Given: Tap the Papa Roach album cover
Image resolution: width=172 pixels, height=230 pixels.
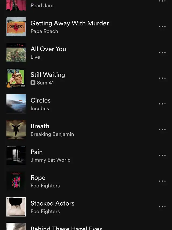Looking at the screenshot, I should tap(16, 27).
